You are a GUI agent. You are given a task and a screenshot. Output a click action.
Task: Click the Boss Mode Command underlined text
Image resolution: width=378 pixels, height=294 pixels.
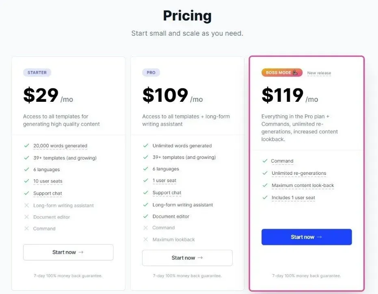(x=282, y=161)
